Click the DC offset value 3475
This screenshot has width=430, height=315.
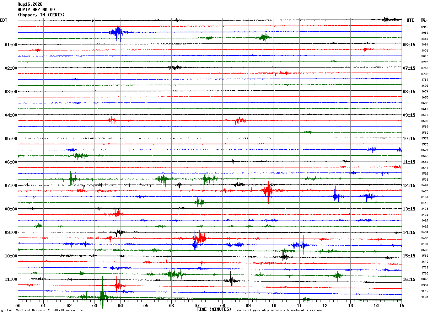point(425,191)
